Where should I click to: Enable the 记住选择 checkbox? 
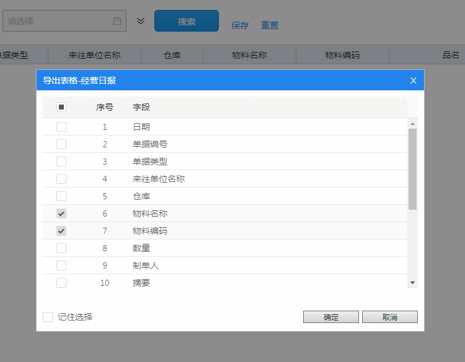coord(48,317)
